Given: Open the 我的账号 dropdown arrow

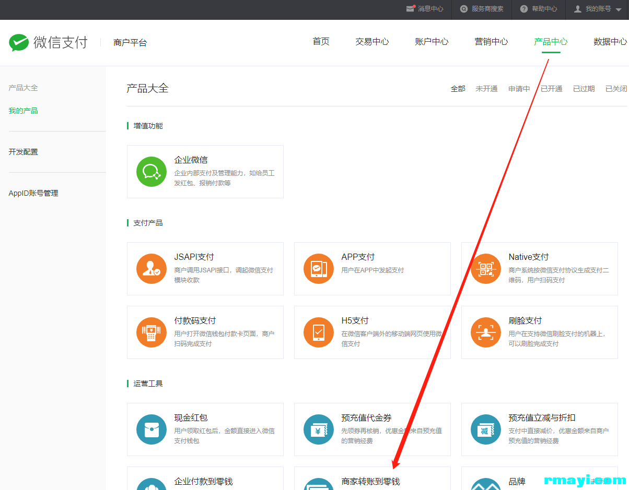Looking at the screenshot, I should (x=619, y=10).
